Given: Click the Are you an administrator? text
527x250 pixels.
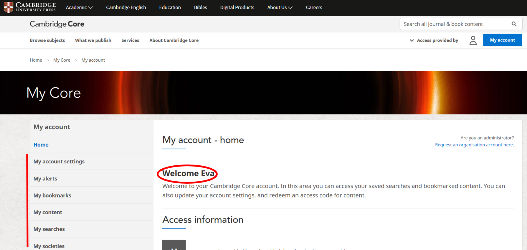Looking at the screenshot, I should 487,138.
